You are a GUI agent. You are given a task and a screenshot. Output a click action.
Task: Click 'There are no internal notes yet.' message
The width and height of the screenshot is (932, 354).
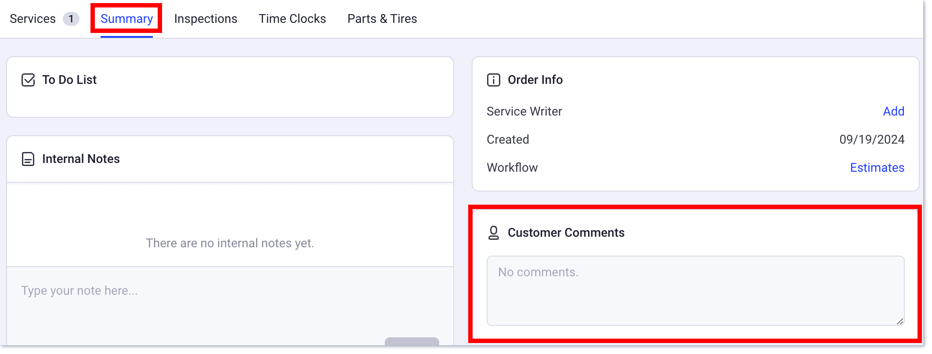click(x=230, y=243)
